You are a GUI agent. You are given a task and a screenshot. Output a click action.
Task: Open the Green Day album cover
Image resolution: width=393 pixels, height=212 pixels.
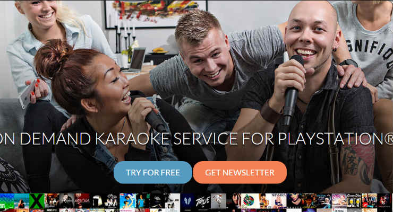(x=354, y=201)
